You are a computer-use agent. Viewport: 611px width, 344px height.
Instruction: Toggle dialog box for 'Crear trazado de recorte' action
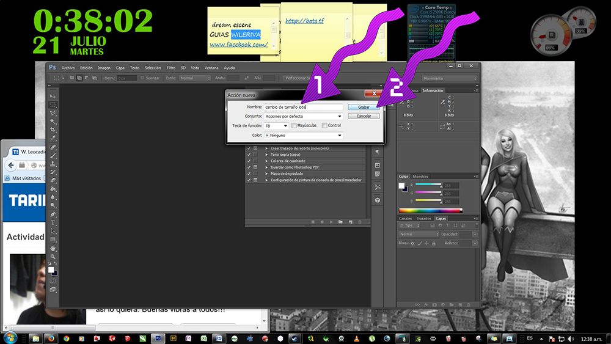point(255,148)
